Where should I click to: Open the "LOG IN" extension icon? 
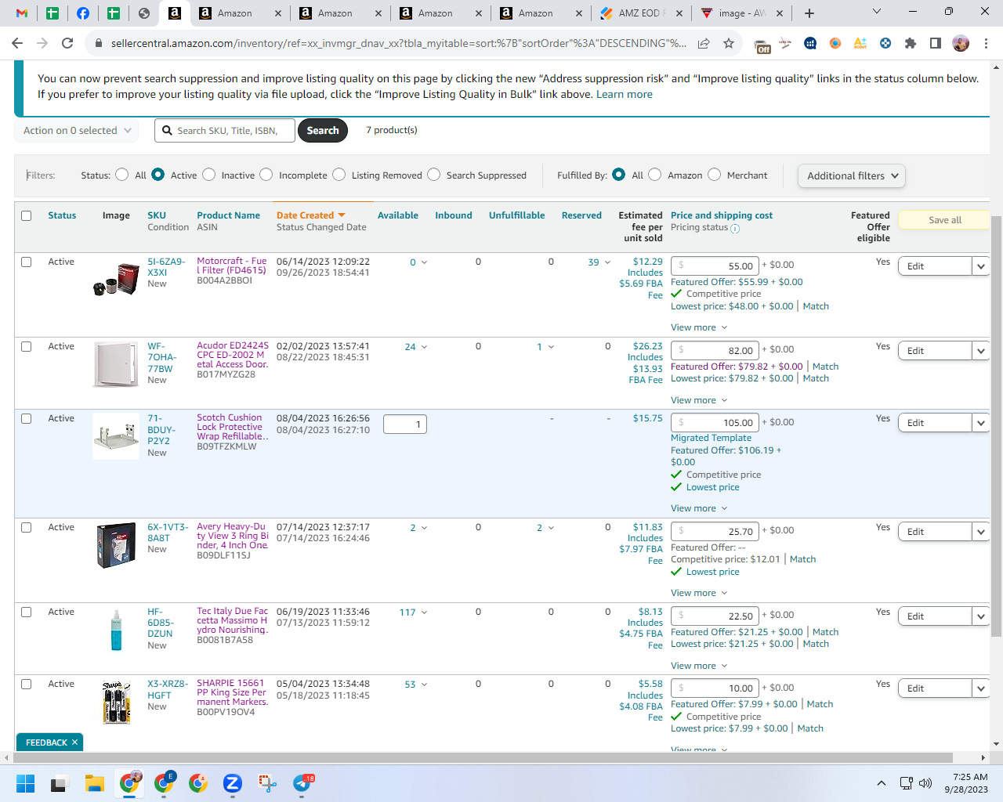[x=785, y=43]
